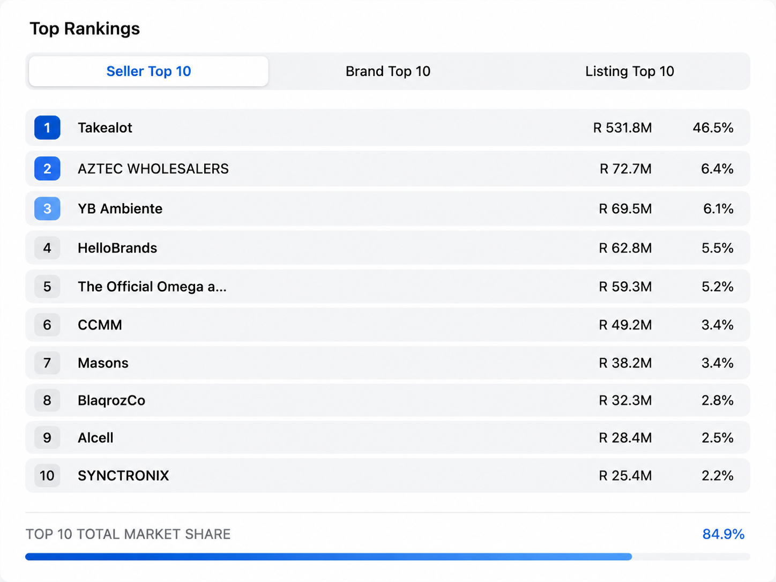This screenshot has width=776, height=582.
Task: Select the CCMM seller name
Action: coord(100,325)
